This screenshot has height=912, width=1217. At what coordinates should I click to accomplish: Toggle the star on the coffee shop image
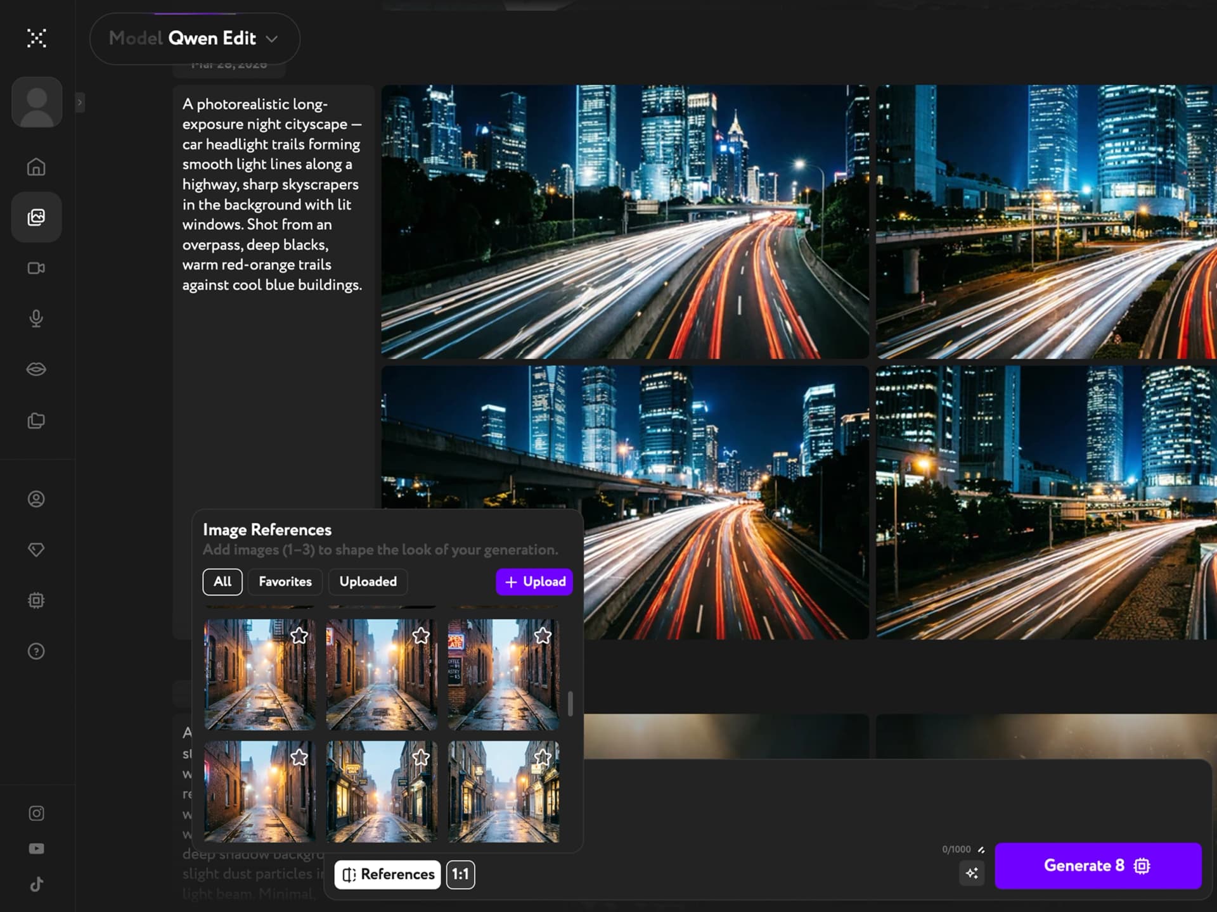(x=542, y=635)
